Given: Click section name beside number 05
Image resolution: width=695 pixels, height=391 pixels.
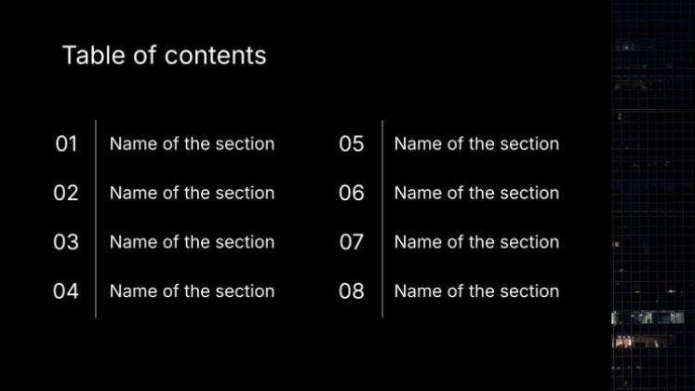Looking at the screenshot, I should point(476,144).
